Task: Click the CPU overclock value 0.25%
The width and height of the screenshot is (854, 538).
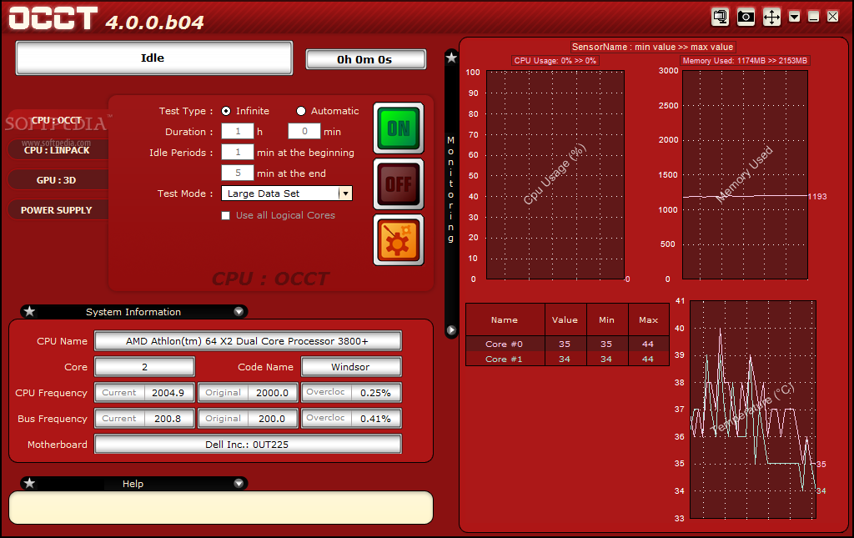Action: [376, 393]
